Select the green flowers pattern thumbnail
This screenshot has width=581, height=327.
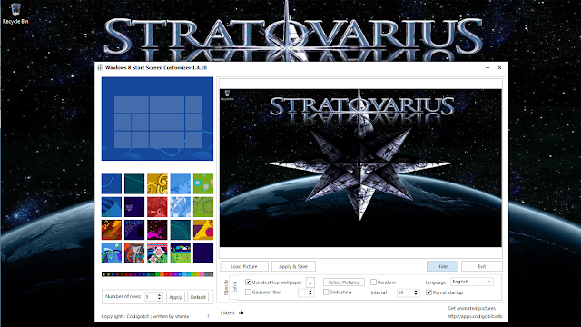pos(203,183)
